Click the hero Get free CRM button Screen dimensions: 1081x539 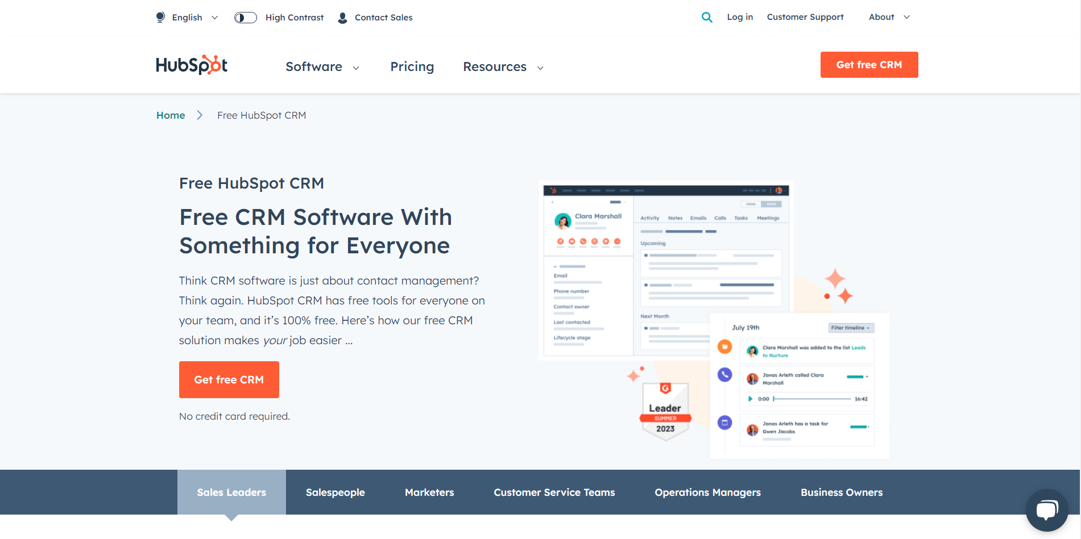click(x=229, y=379)
